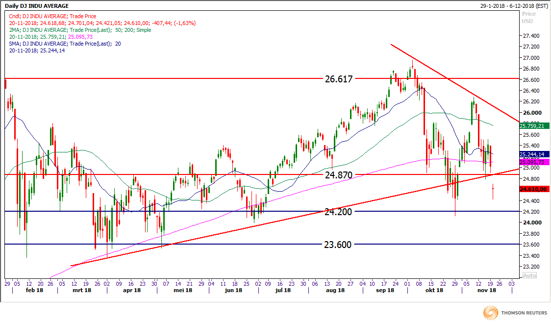Click the 25.400 price axis label
The height and width of the screenshot is (322, 551).
click(531, 146)
